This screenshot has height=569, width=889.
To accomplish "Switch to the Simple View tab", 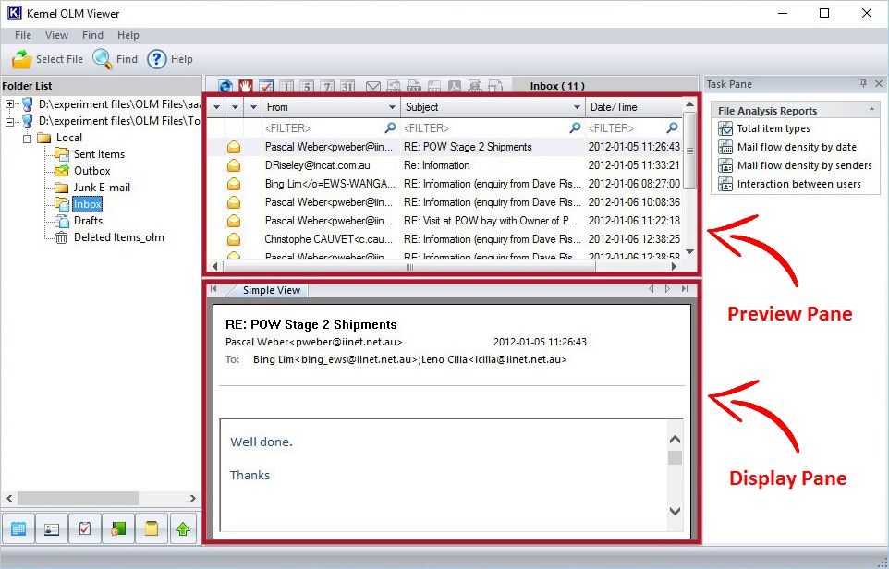I will 271,290.
